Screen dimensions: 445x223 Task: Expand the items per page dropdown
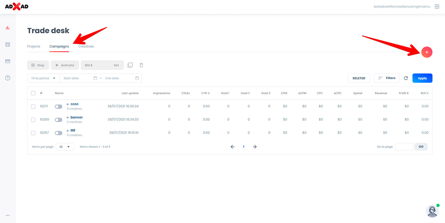65,147
